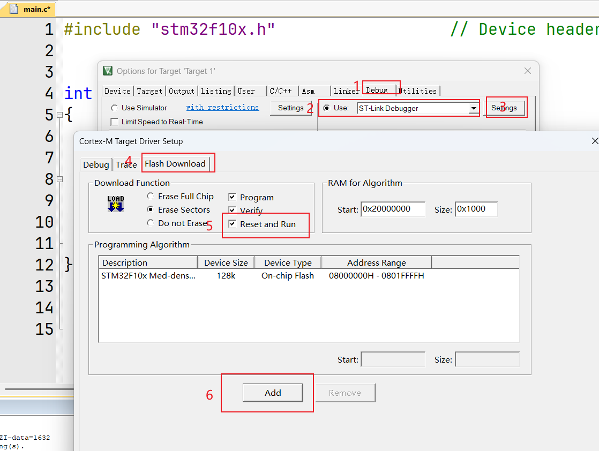The height and width of the screenshot is (451, 599).
Task: Click the RAM Size field 0x1000
Action: (x=476, y=209)
